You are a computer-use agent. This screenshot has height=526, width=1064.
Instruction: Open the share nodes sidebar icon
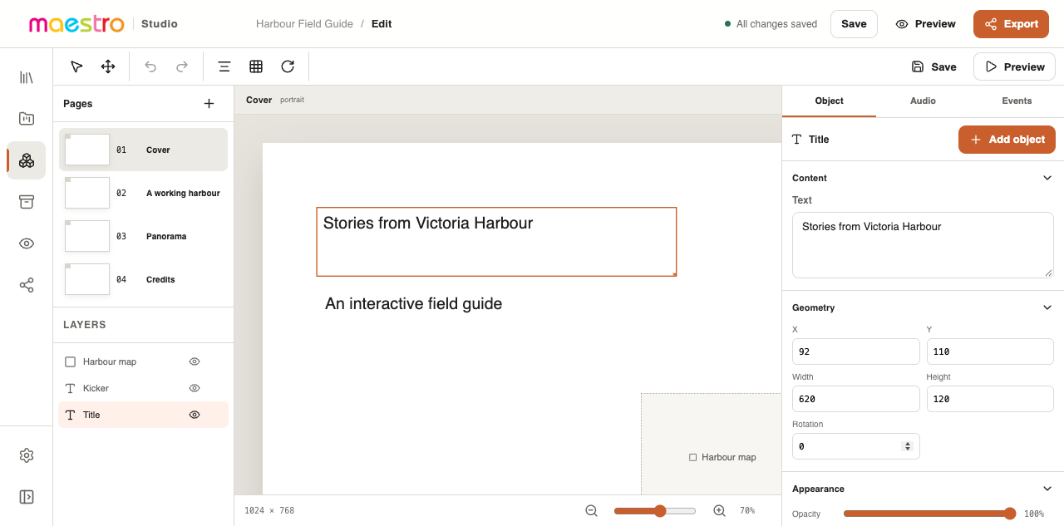click(27, 285)
